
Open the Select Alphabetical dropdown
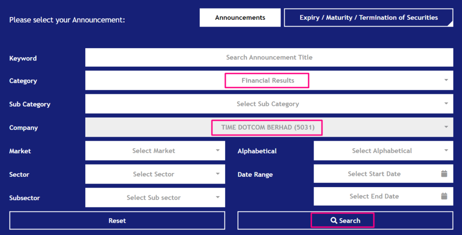tap(383, 151)
